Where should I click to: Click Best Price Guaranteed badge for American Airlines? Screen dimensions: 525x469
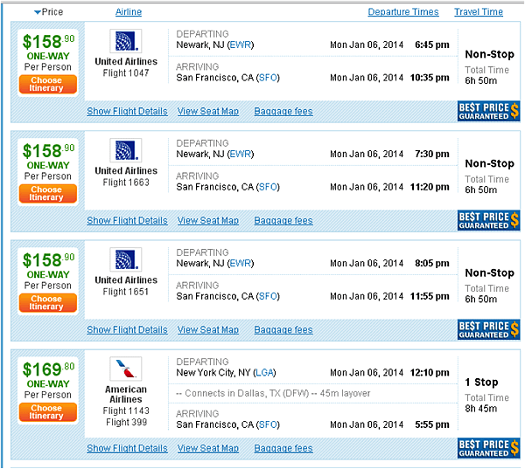(488, 448)
